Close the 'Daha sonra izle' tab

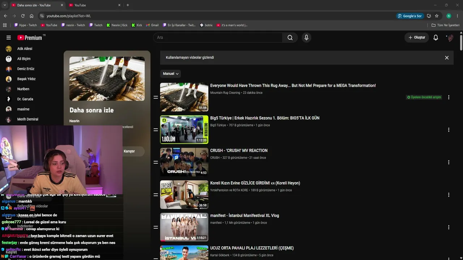(62, 5)
